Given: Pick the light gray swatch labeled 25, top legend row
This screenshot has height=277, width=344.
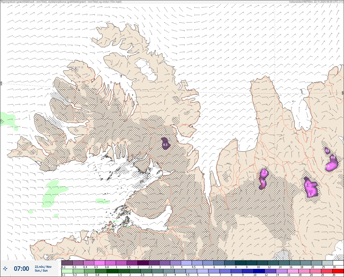Looking at the screenshot, I should (327, 263).
